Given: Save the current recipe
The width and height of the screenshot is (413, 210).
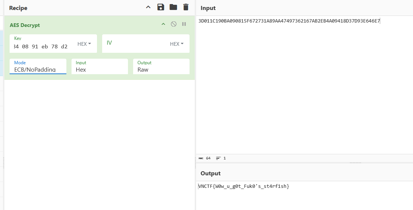Looking at the screenshot, I should click(x=160, y=7).
